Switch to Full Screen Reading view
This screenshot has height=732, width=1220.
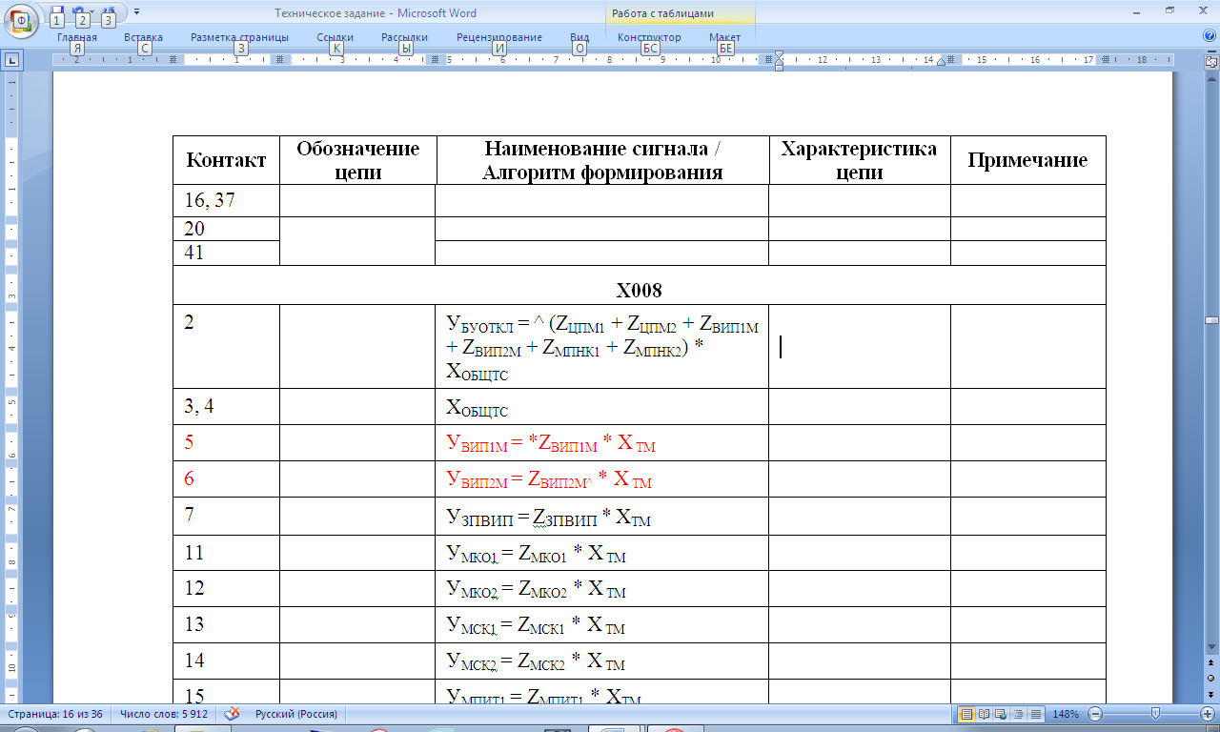coord(983,714)
